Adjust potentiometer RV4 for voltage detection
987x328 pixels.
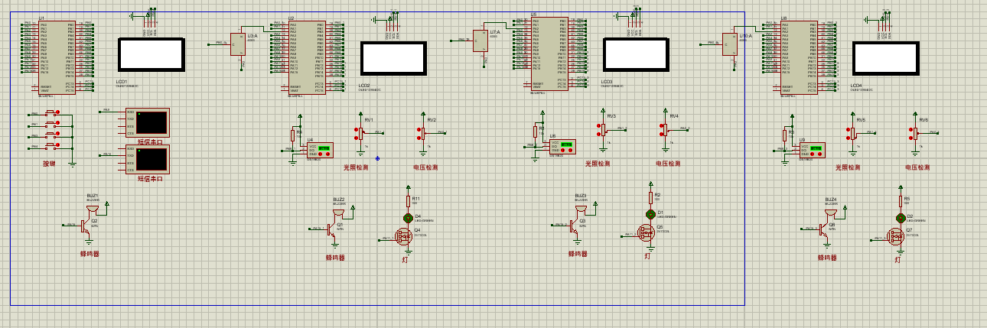tap(666, 129)
